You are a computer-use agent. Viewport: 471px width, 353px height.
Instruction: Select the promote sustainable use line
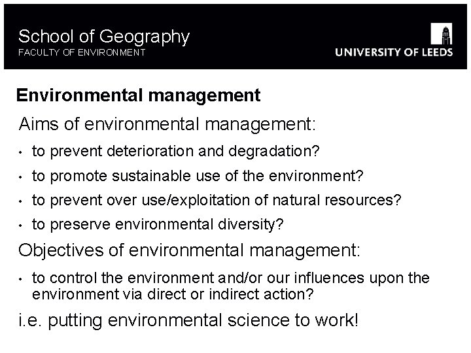[198, 176]
